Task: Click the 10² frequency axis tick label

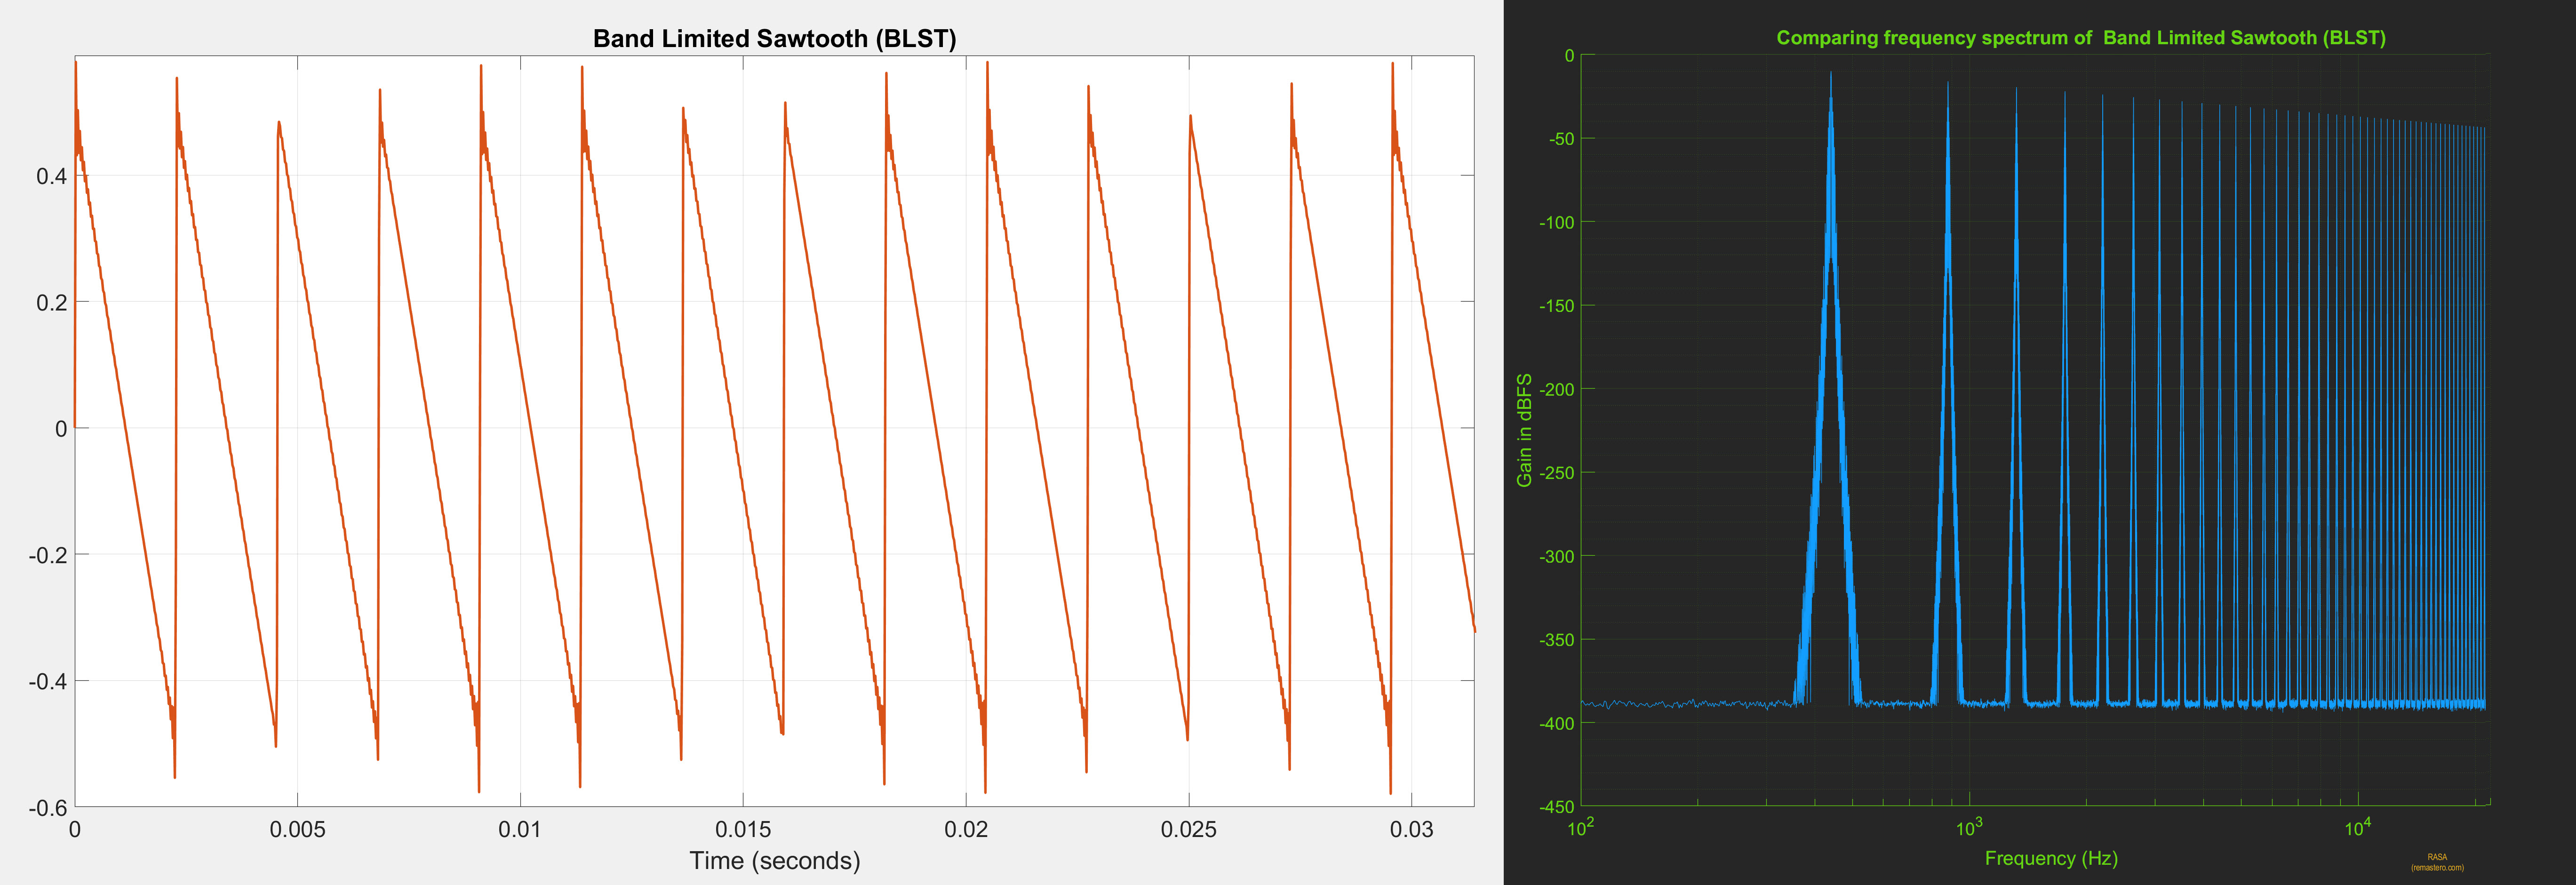Action: (x=1580, y=827)
